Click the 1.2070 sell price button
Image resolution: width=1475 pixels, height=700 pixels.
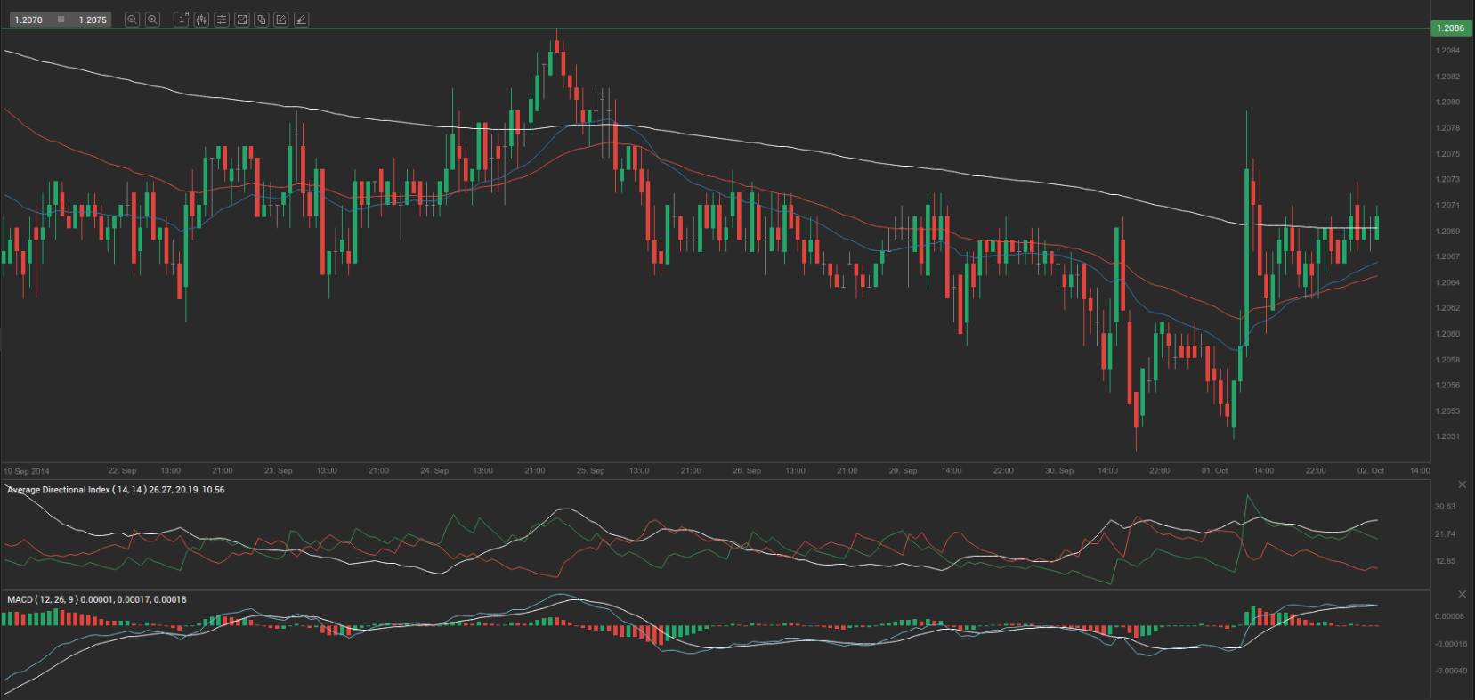28,20
